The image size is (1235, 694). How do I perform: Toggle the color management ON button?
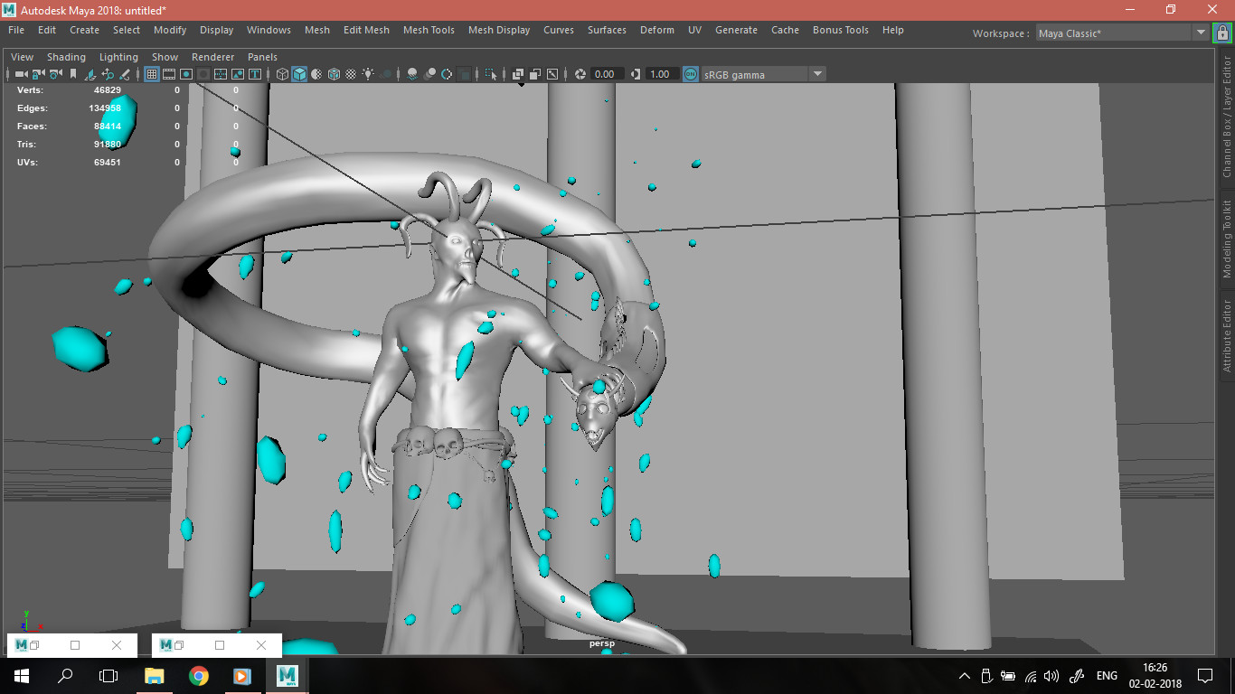point(691,74)
